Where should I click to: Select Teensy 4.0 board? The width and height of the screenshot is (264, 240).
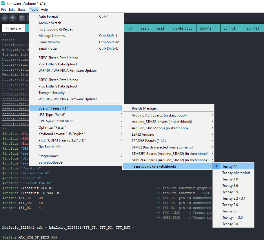coord(233,179)
